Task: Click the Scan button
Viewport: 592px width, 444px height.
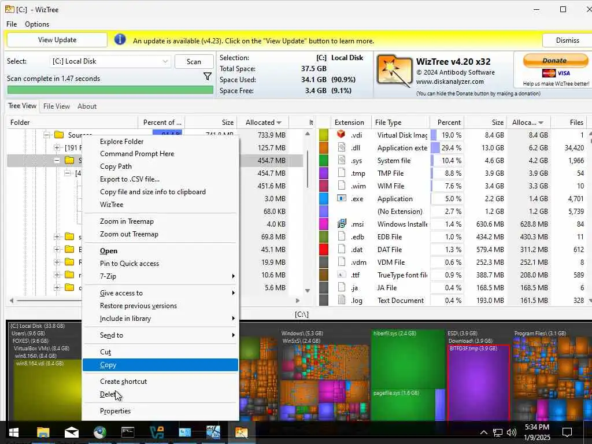Action: (x=194, y=61)
